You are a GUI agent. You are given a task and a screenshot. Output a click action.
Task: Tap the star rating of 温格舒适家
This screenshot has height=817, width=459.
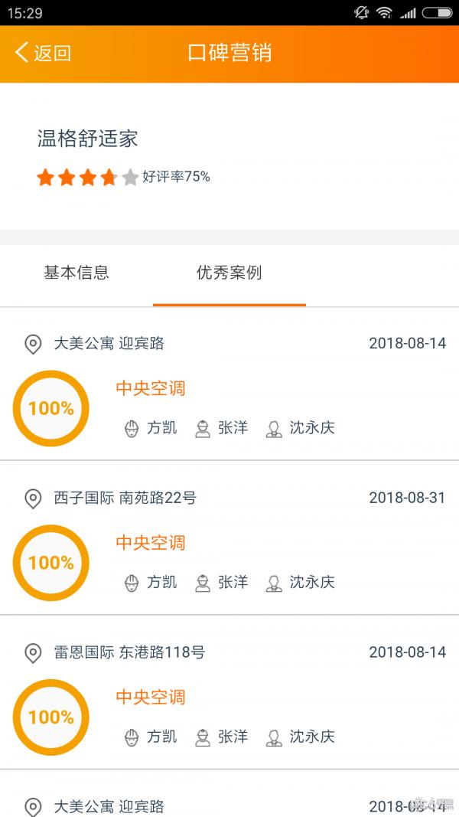(87, 177)
